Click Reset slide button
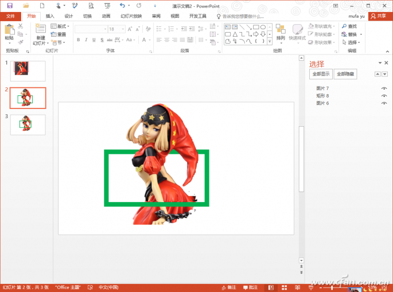Viewport: 393px width, 292px height. pos(59,34)
